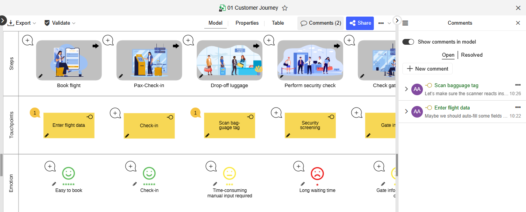Show the Resolved comments tab
The height and width of the screenshot is (212, 526).
pyautogui.click(x=472, y=55)
